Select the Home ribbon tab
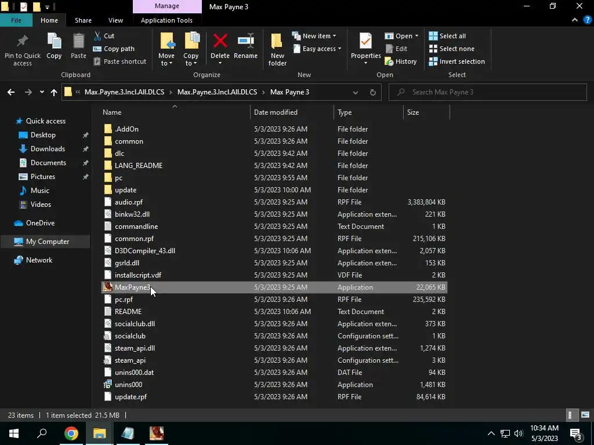Image resolution: width=594 pixels, height=445 pixels. [49, 20]
